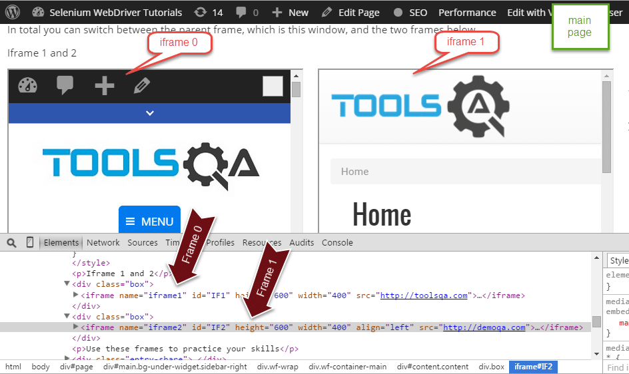Screen dimensions: 629x374
Task: Open the blue MENU button in iframe 0
Action: 150,220
